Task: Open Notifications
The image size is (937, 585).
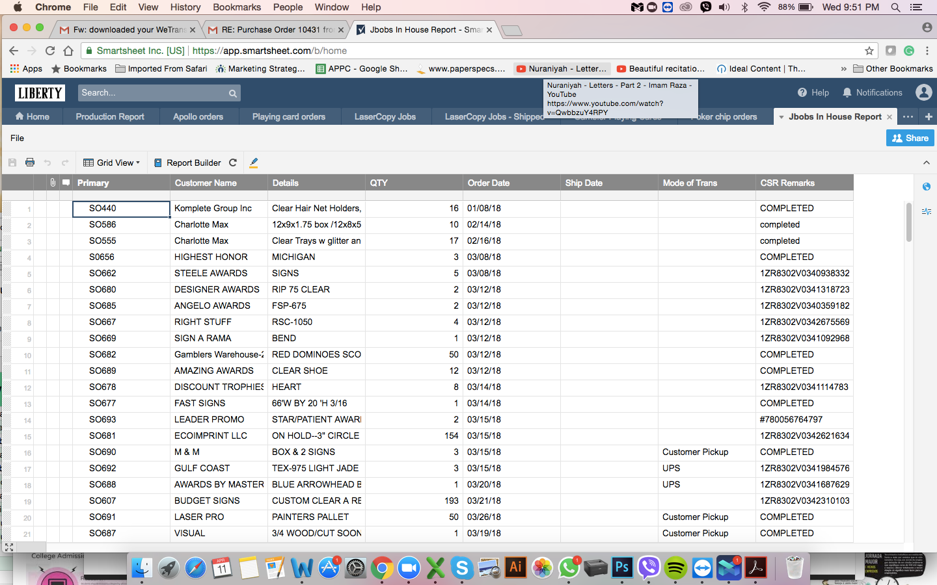Action: [872, 92]
